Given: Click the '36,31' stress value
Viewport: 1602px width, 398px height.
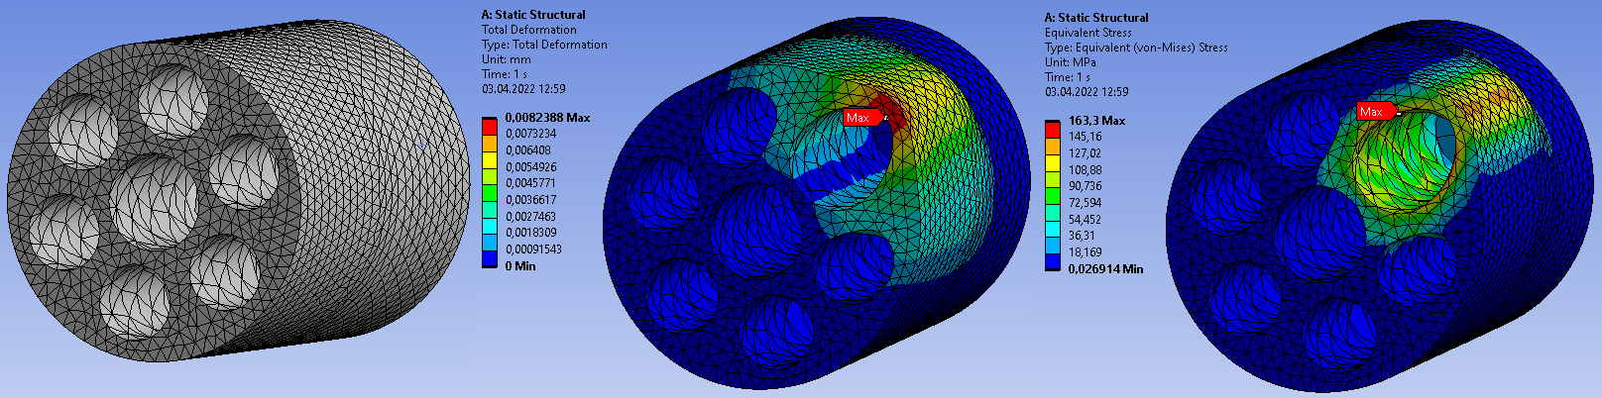Looking at the screenshot, I should (1082, 236).
